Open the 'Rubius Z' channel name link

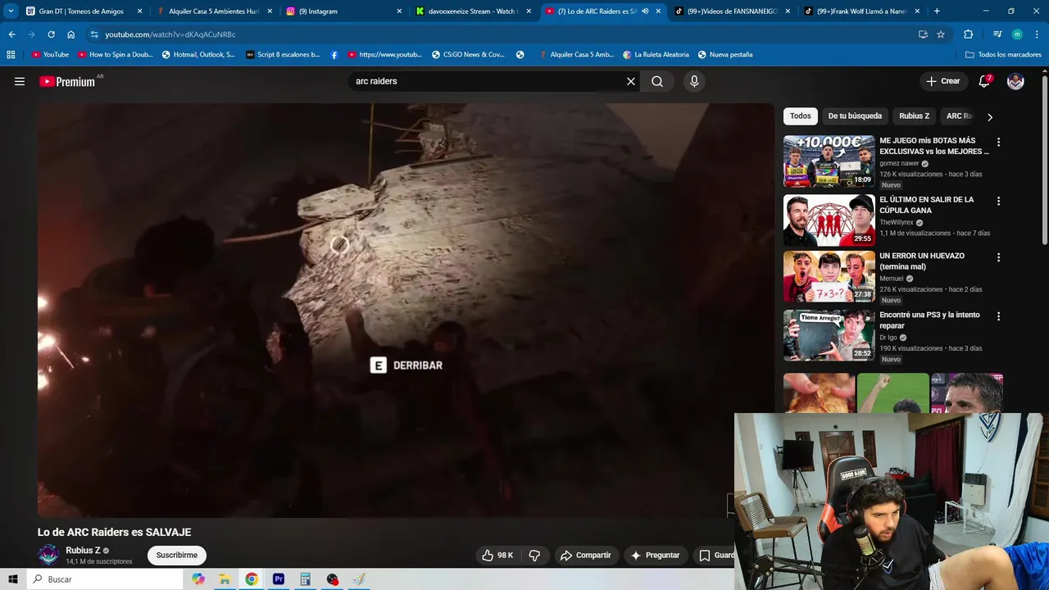83,551
